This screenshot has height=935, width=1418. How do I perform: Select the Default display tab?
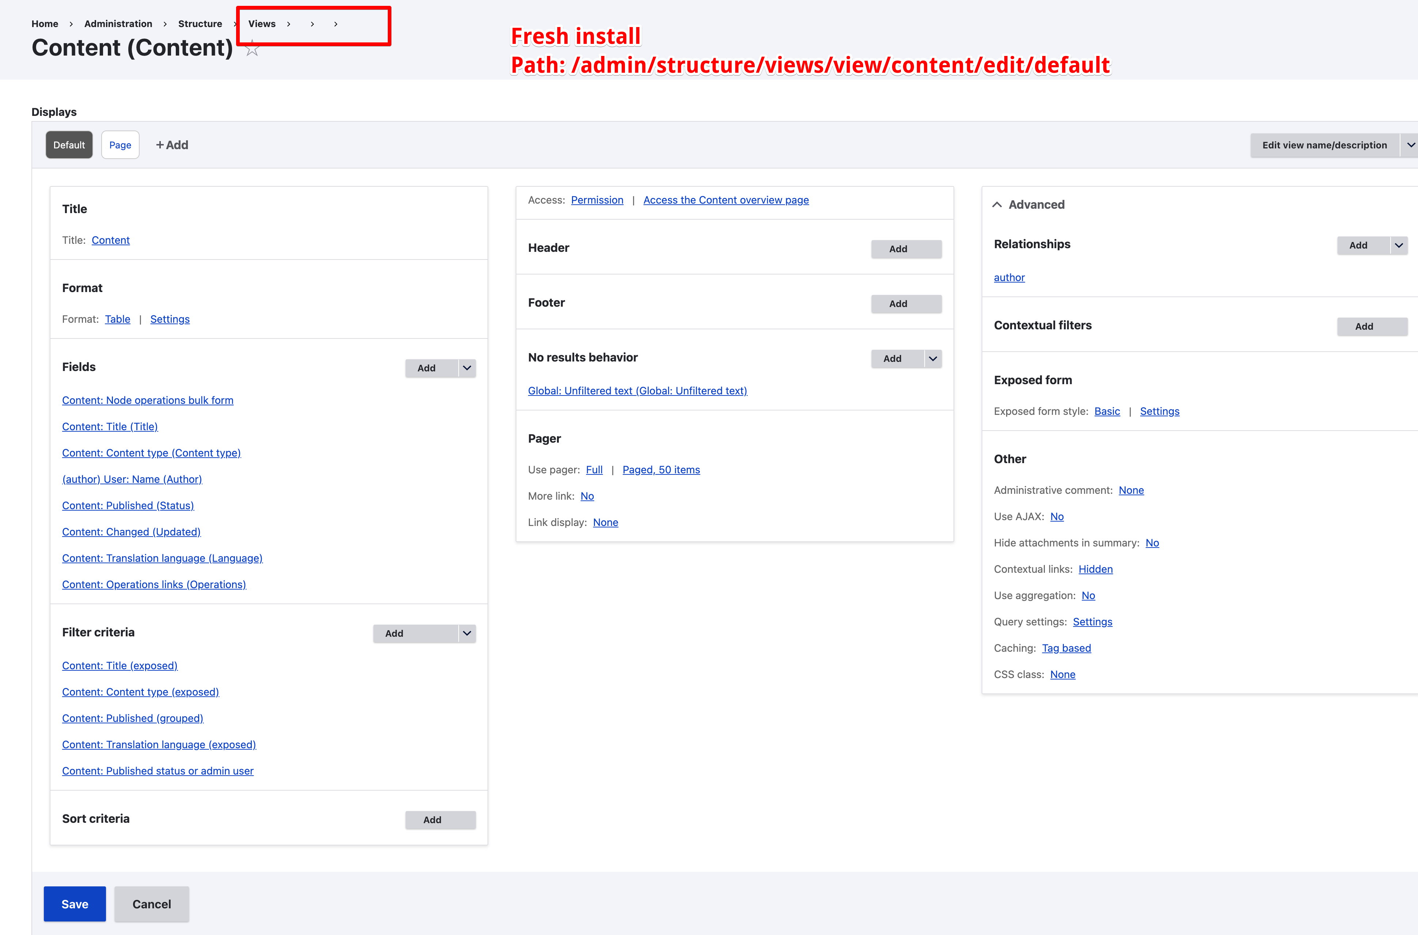click(69, 144)
